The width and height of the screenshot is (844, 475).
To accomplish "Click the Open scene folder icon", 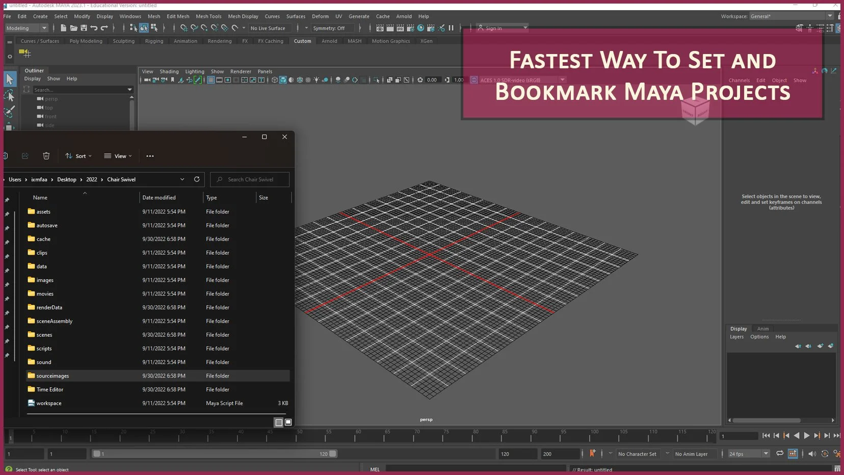I will pyautogui.click(x=73, y=28).
